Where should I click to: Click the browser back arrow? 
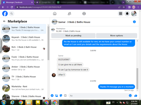click(3, 7)
